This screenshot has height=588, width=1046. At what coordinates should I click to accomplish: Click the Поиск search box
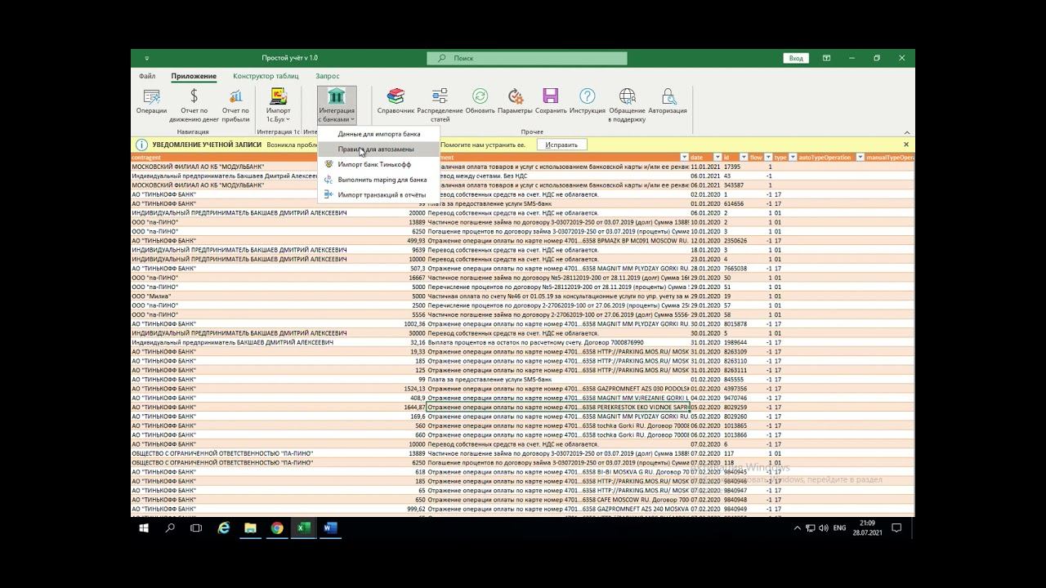click(527, 58)
